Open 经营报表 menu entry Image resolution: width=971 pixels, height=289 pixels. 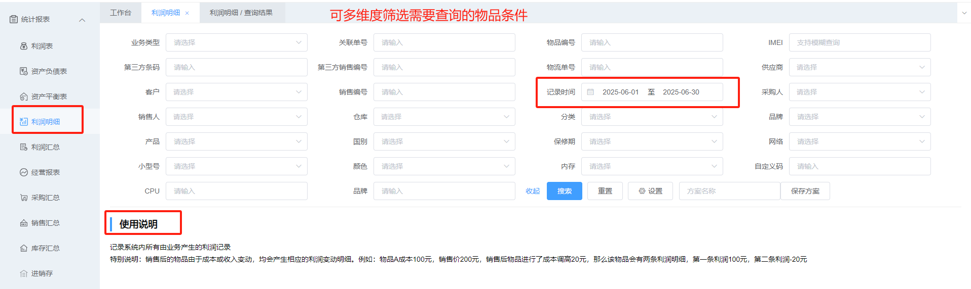click(46, 172)
